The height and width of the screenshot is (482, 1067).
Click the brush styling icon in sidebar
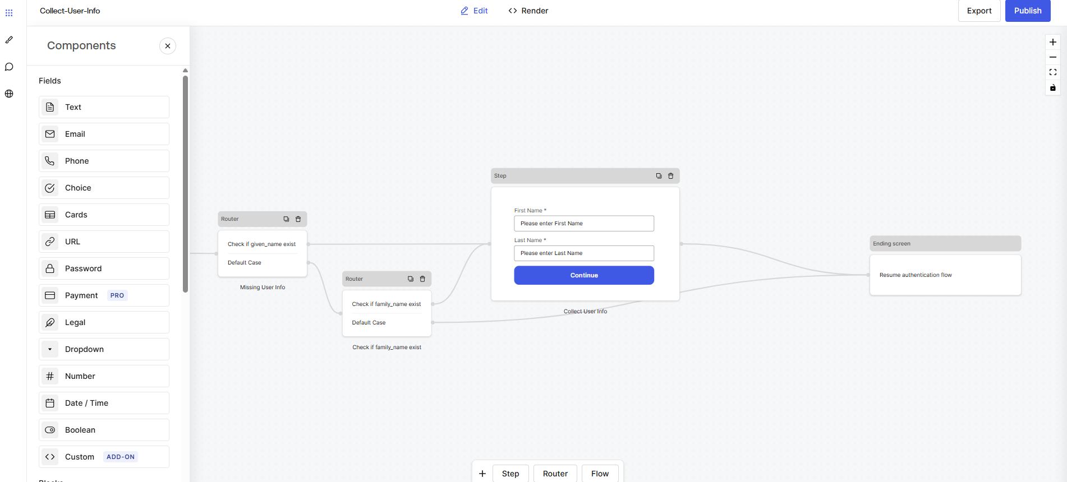coord(9,40)
